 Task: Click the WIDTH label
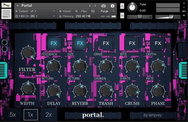(27, 103)
